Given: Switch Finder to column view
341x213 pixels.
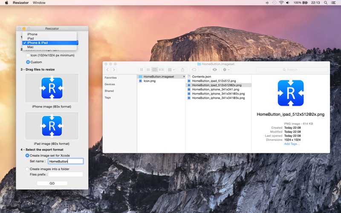Looking at the screenshot, I should coord(155,69).
